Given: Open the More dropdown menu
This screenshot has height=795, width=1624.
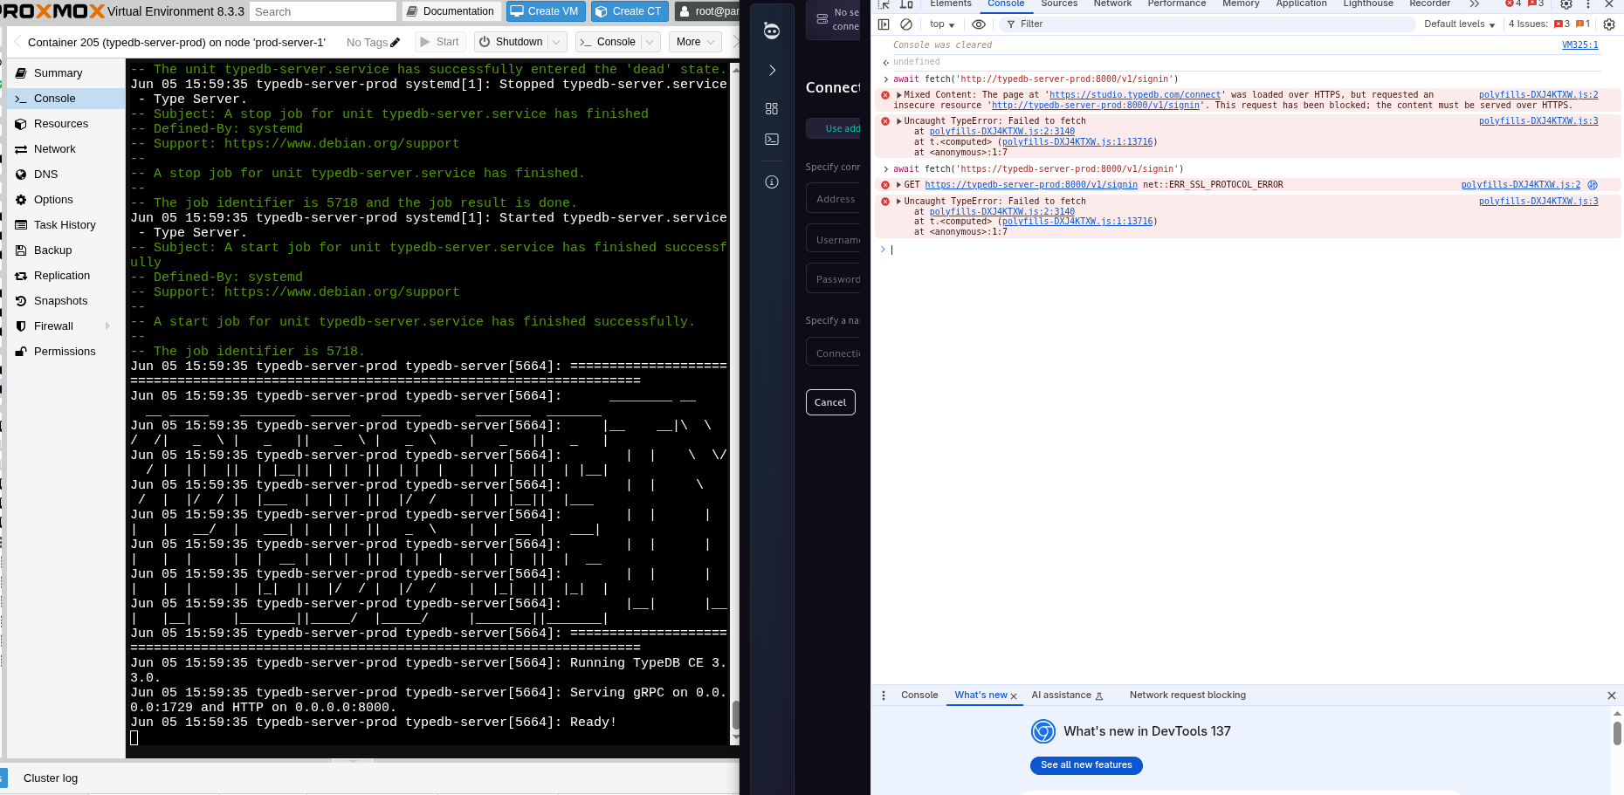Looking at the screenshot, I should (695, 42).
